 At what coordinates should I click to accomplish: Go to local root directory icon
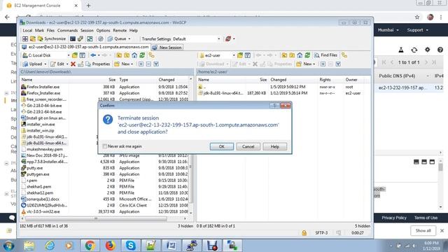127,55
